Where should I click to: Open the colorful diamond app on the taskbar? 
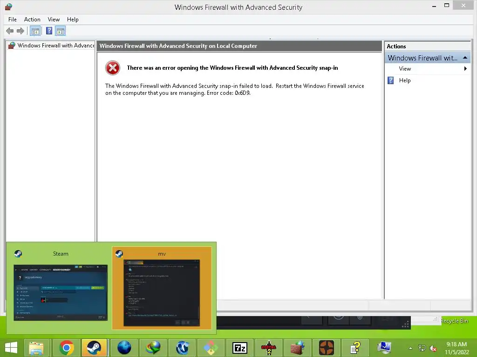pyautogui.click(x=211, y=348)
